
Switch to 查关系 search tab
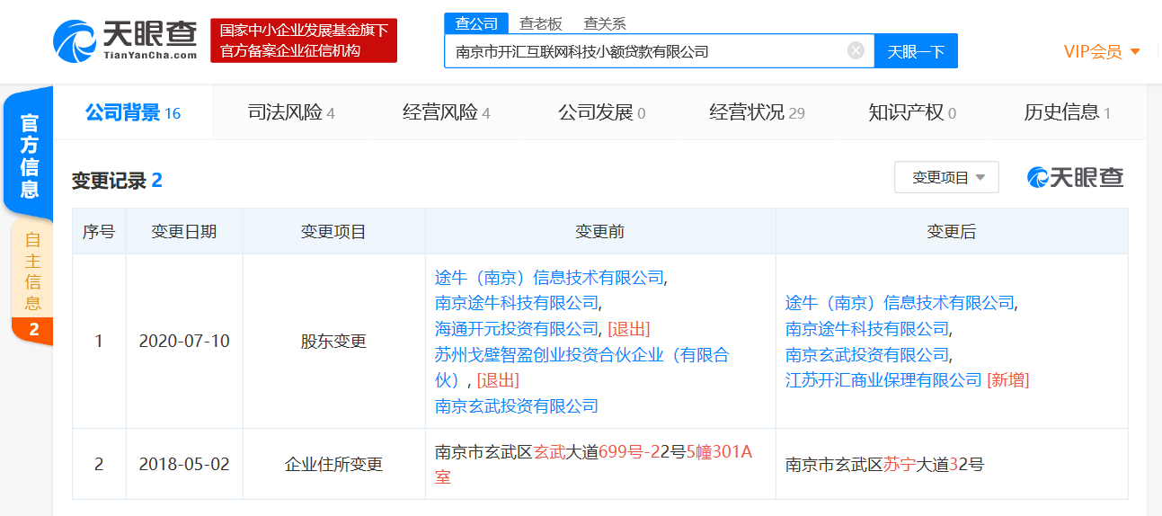point(604,23)
